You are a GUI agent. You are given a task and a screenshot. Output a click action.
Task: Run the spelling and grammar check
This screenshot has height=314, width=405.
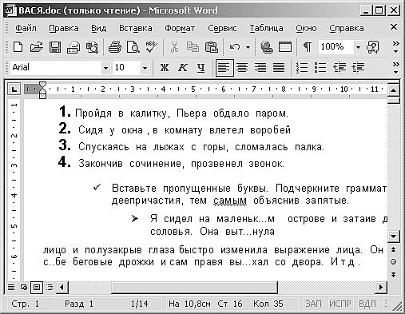(152, 47)
